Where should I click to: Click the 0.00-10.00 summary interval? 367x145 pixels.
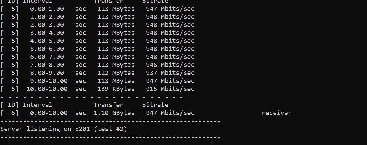pyautogui.click(x=49, y=113)
